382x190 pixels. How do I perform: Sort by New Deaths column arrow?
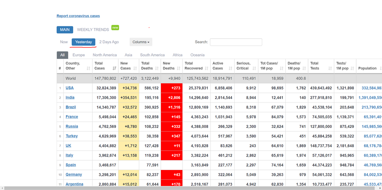(x=179, y=68)
